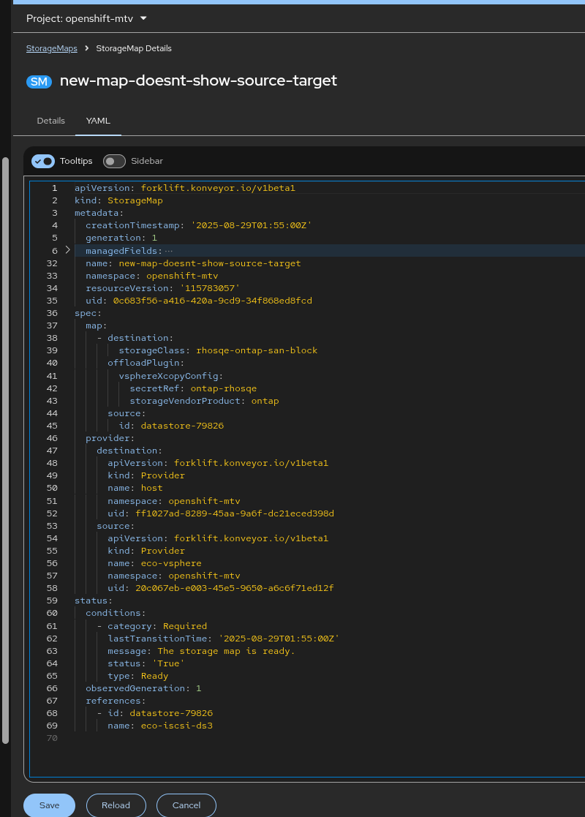Save the YAML changes
This screenshot has width=585, height=817.
pos(49,805)
